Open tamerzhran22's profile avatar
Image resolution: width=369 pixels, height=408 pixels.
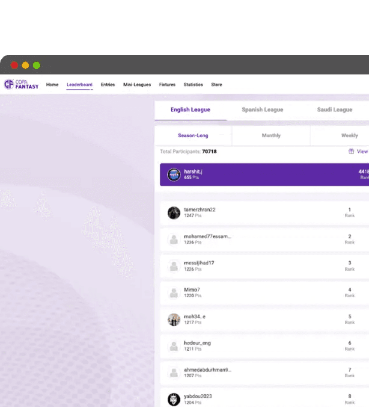[174, 213]
